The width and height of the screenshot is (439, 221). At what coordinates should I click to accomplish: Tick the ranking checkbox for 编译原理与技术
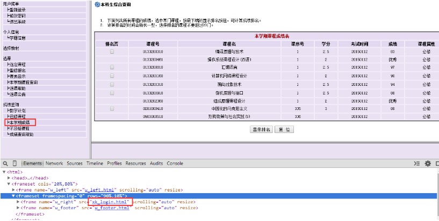pyautogui.click(x=112, y=51)
